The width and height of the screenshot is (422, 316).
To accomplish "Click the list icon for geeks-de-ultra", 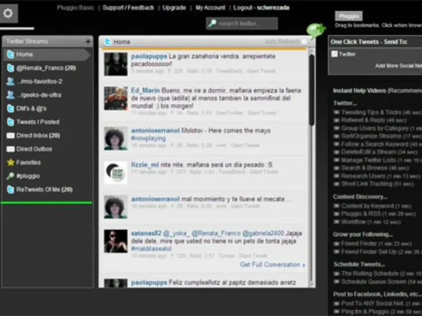I will pos(11,95).
